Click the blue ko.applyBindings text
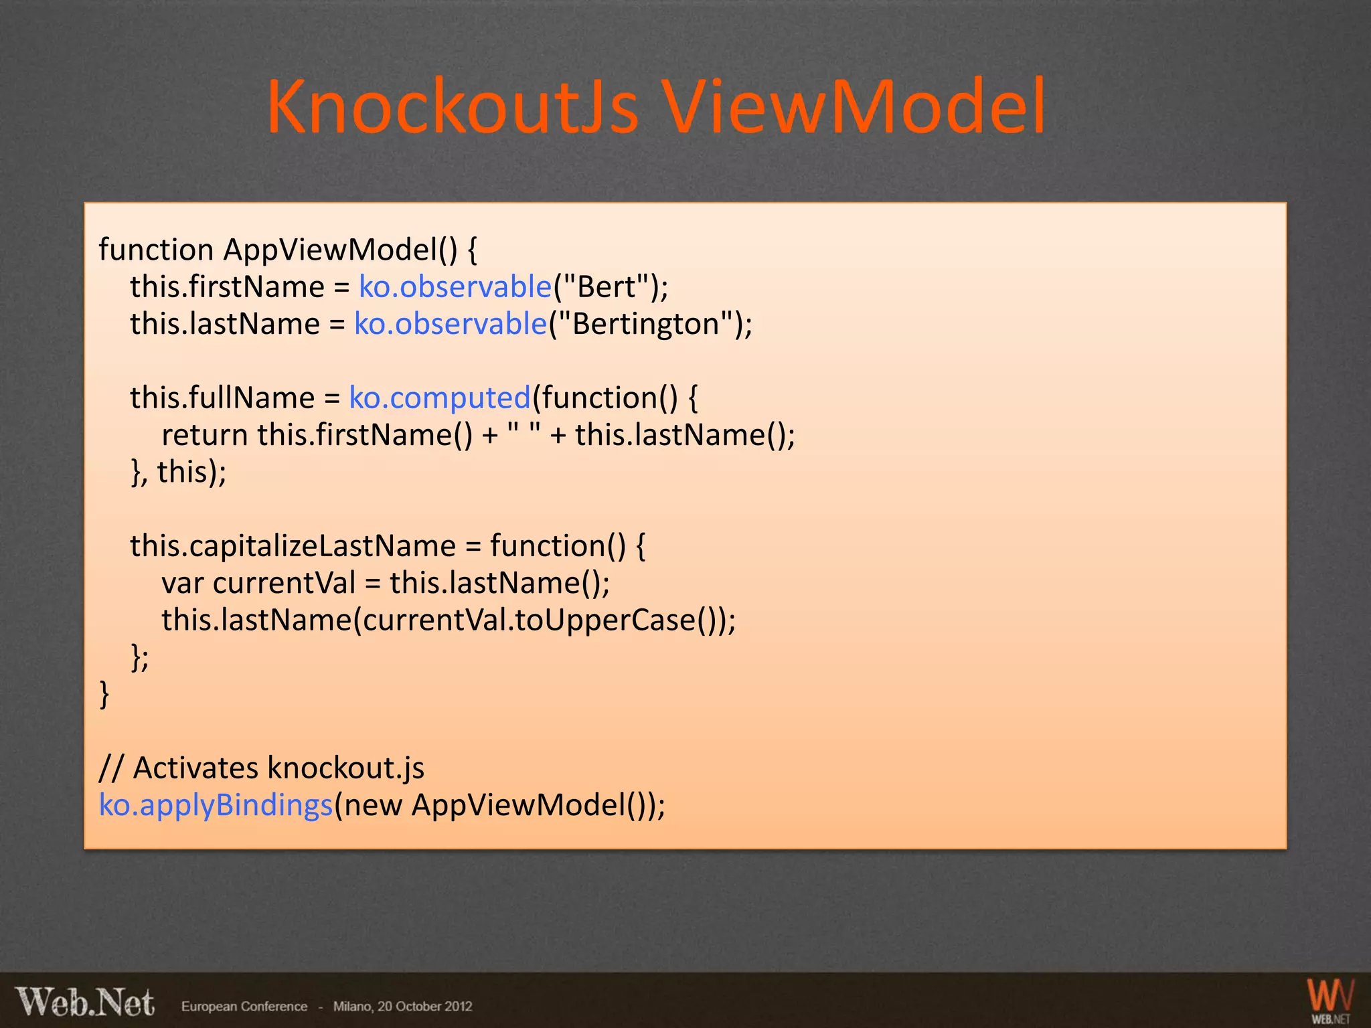 click(x=216, y=805)
